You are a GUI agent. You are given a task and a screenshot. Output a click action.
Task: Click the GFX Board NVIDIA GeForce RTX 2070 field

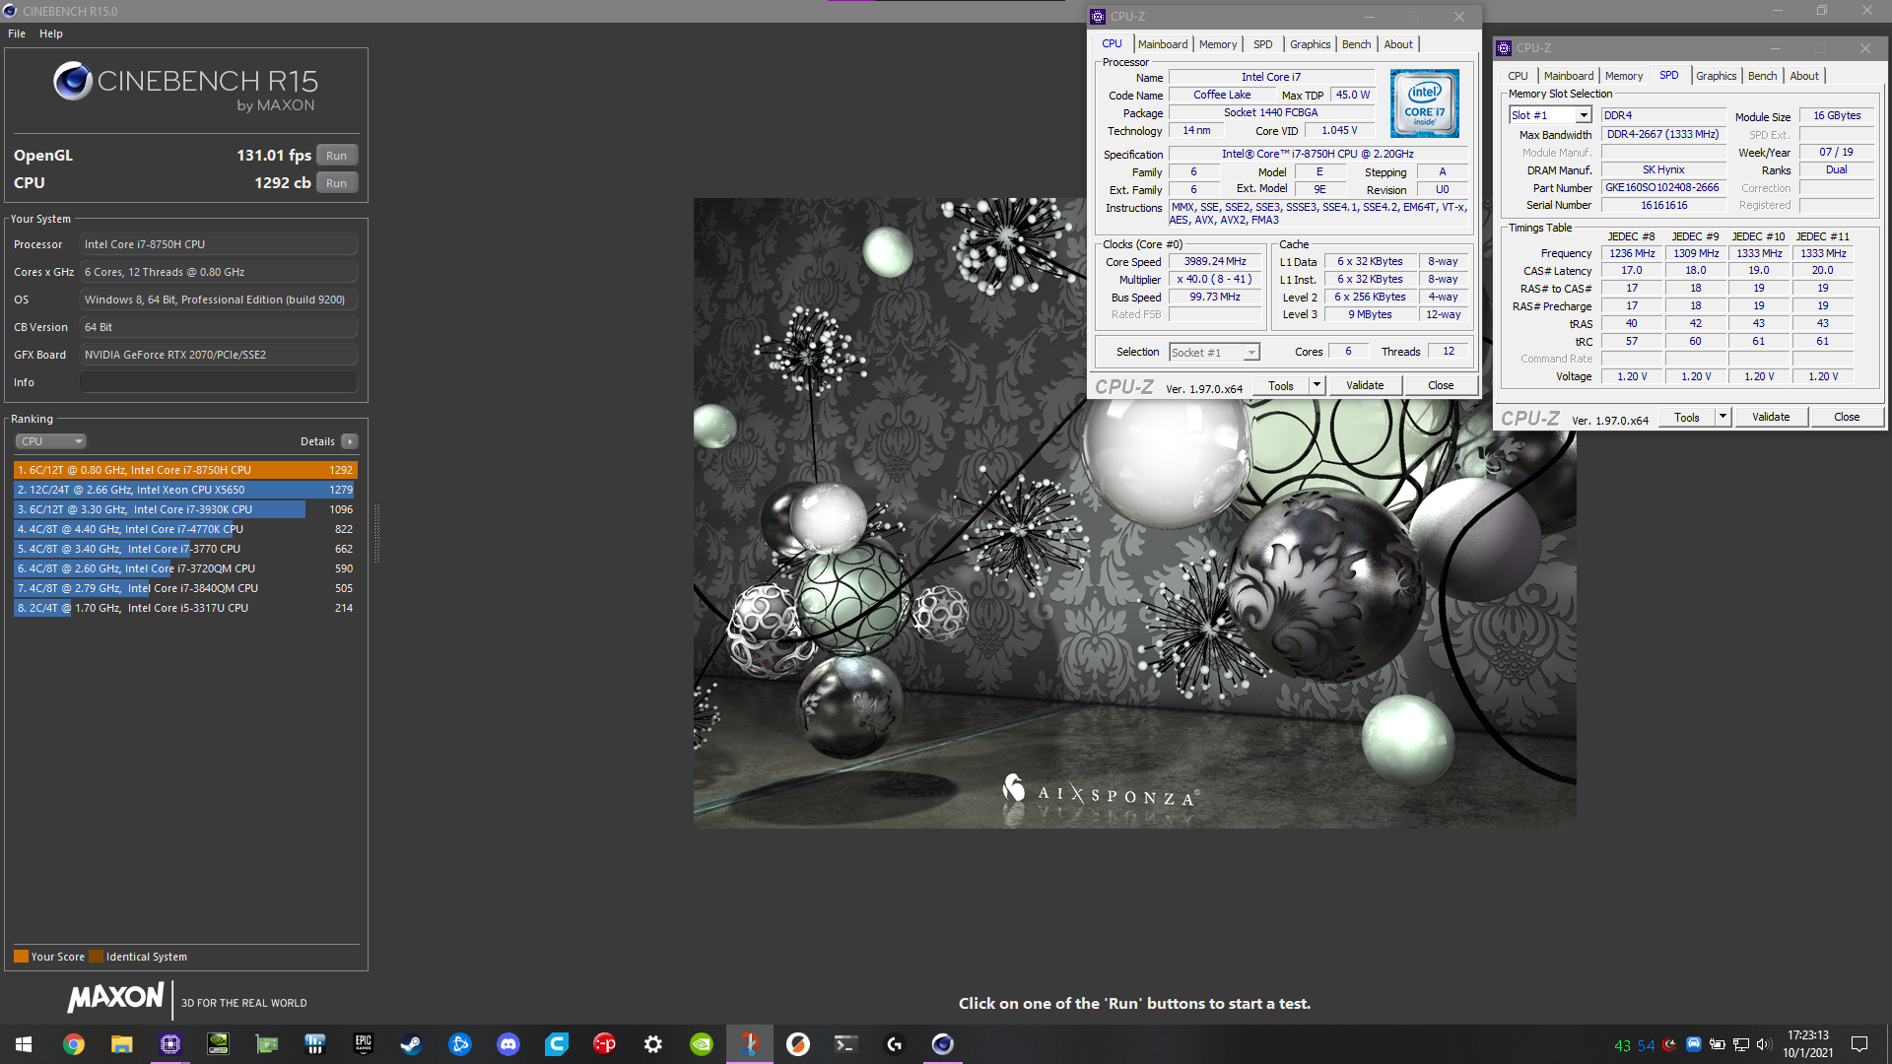(219, 355)
